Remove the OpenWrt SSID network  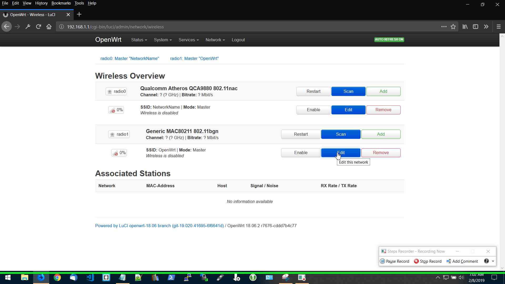tap(381, 153)
